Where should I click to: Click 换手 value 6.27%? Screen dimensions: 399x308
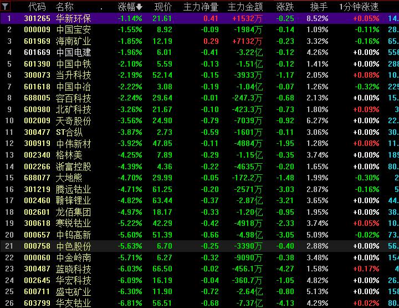click(x=318, y=121)
